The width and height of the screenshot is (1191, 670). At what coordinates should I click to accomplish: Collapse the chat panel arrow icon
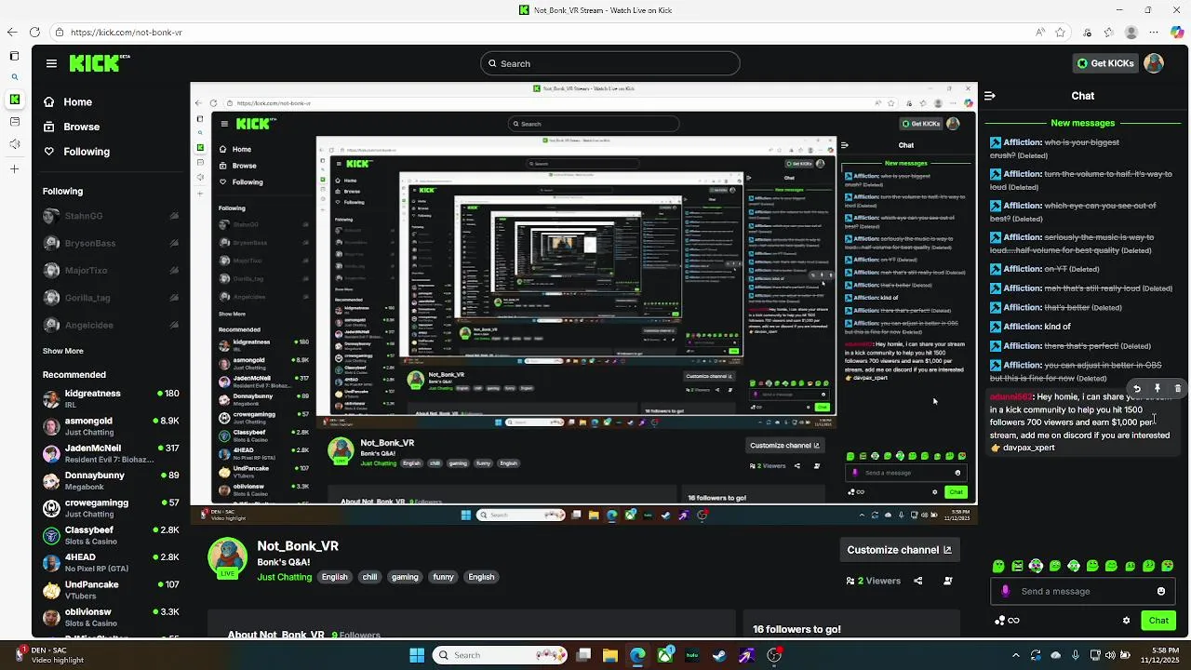click(x=990, y=96)
